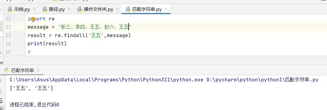This screenshot has width=327, height=110.
Task: Click the '#' comment on line 15
Action: click(x=29, y=52)
